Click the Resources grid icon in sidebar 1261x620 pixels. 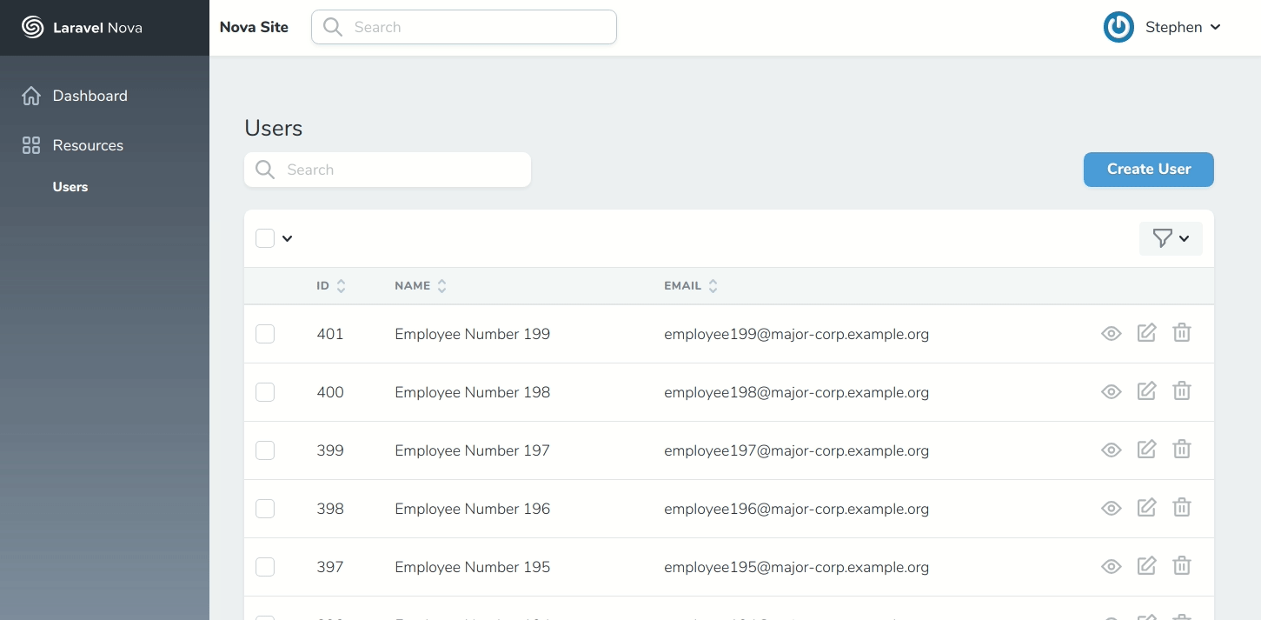30,145
